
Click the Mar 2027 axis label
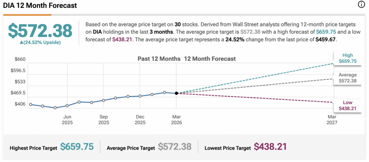coord(332,120)
